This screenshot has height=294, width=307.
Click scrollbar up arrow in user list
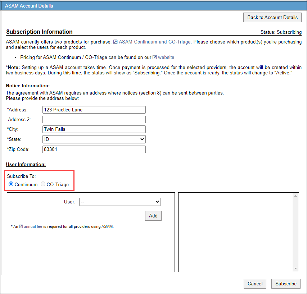tap(295, 196)
